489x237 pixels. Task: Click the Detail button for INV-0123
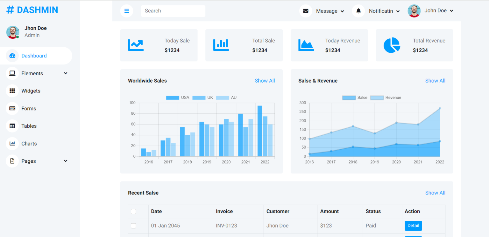pos(413,226)
